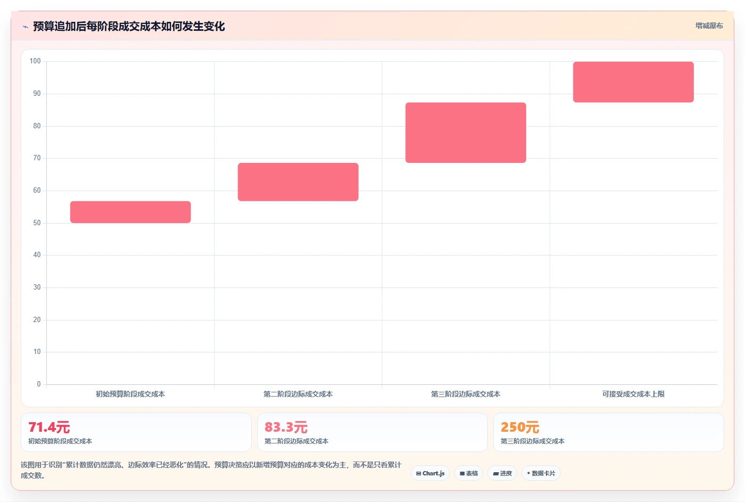Click the footnote text starting with 该图用于识别
This screenshot has height=502, width=745.
pos(211,470)
